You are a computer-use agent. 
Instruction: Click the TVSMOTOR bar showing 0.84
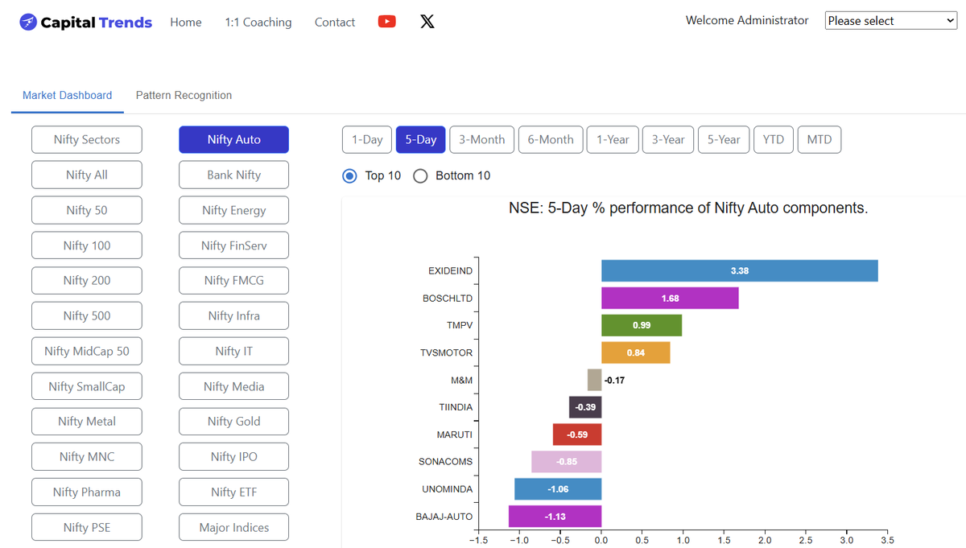[x=636, y=352]
